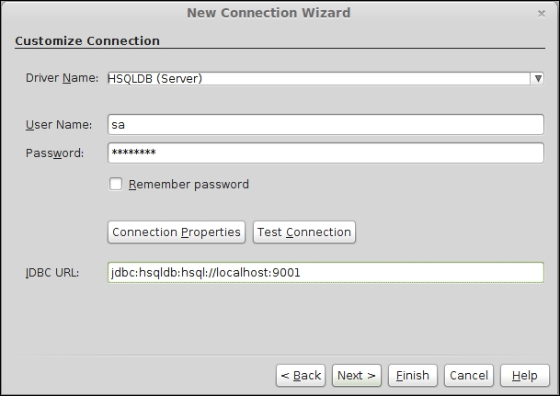
Task: Focus the User Name field containing sa
Action: click(326, 125)
